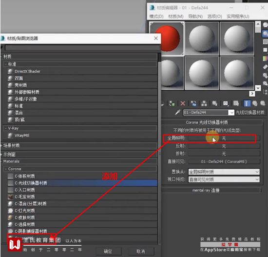
Task: Select DirectX Shader material
Action: [82, 71]
